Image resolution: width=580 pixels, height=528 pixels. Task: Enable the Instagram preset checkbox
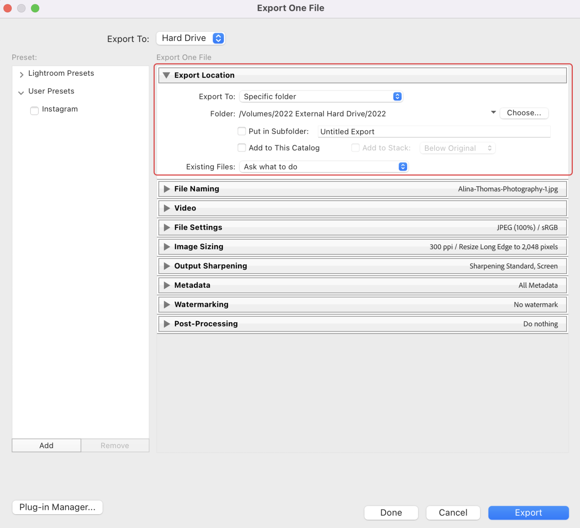pos(34,111)
